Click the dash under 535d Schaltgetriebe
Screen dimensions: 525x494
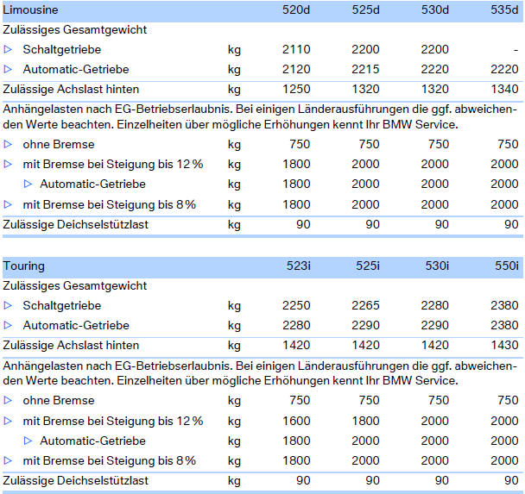click(x=516, y=50)
